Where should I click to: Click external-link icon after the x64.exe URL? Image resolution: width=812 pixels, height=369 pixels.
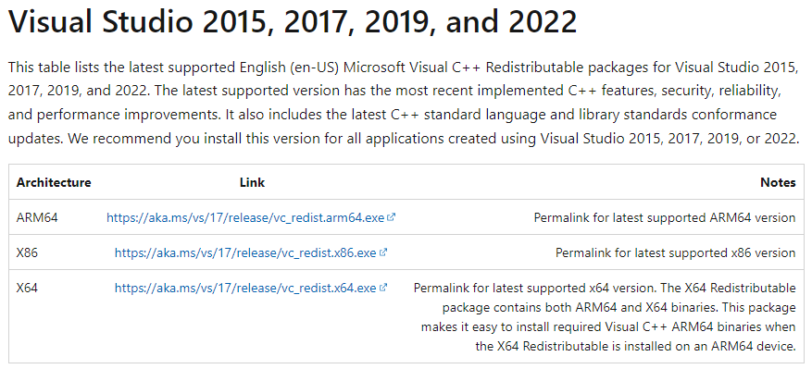(x=382, y=288)
